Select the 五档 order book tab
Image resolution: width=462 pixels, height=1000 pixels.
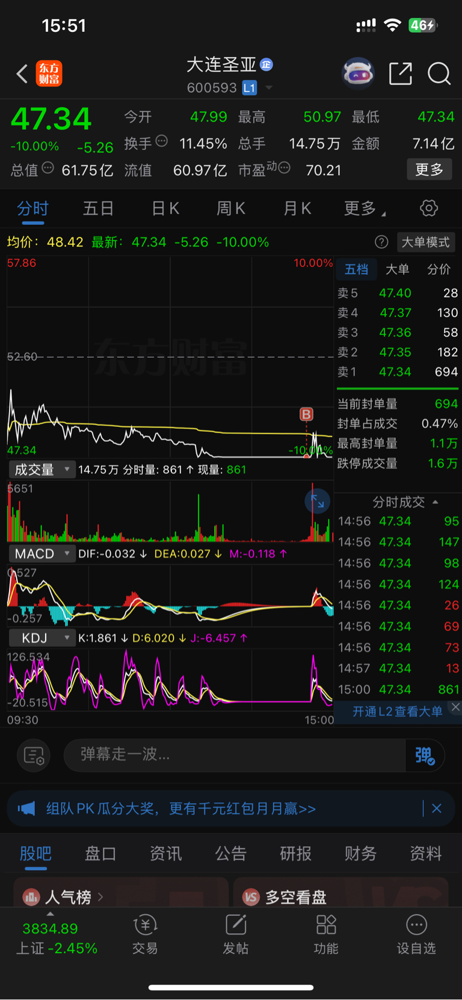[356, 269]
